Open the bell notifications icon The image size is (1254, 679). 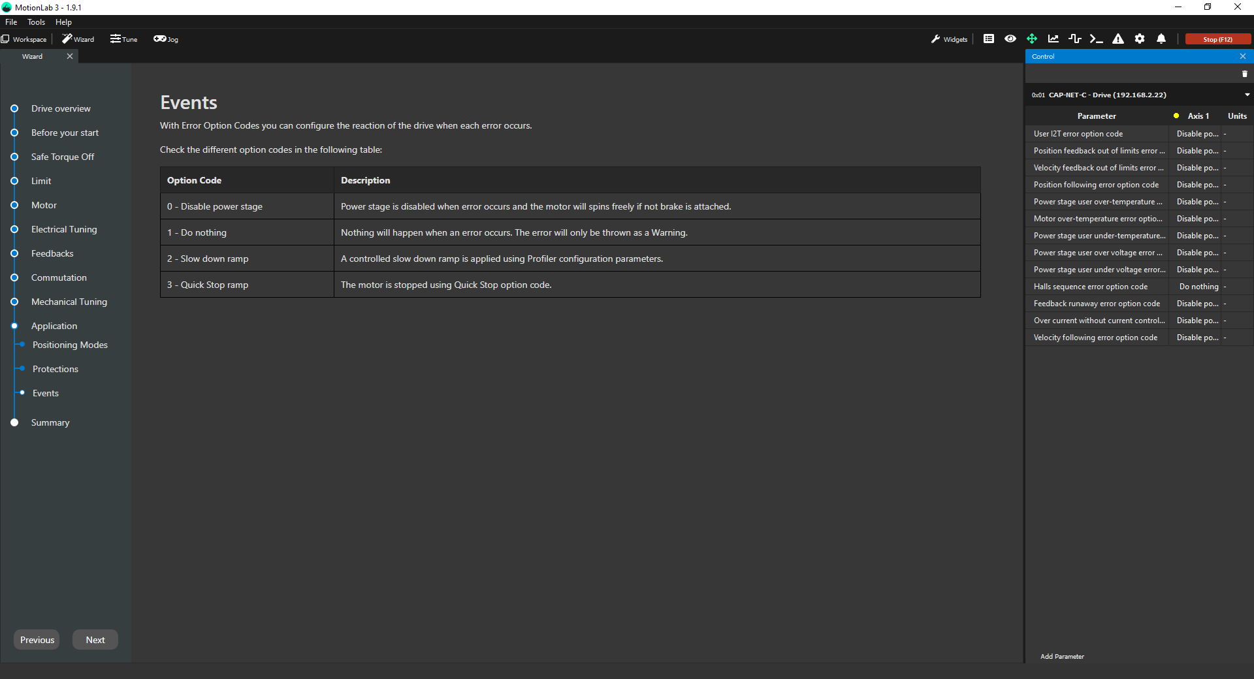coord(1161,39)
